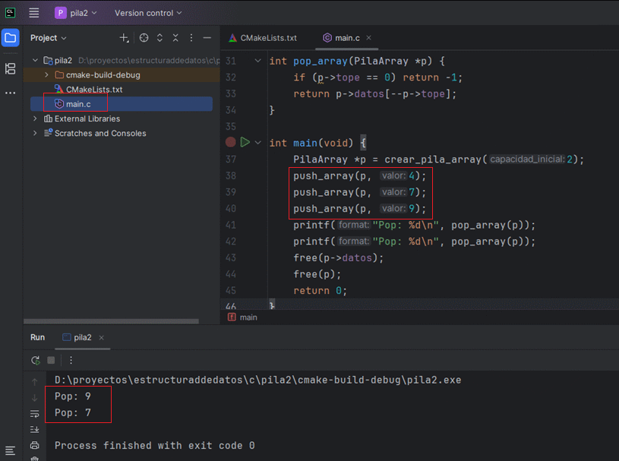This screenshot has width=619, height=461.
Task: Collapse all in Project panel
Action: click(175, 38)
